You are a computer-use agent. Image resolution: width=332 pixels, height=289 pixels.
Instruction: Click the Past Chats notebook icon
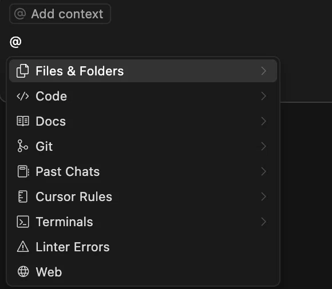coord(23,171)
